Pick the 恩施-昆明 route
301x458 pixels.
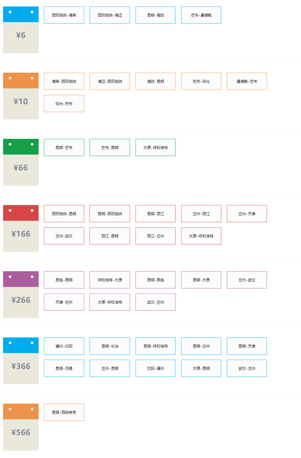(x=64, y=280)
